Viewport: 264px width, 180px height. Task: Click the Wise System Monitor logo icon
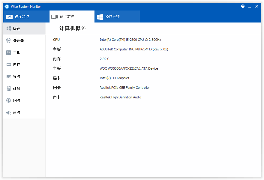(7, 6)
